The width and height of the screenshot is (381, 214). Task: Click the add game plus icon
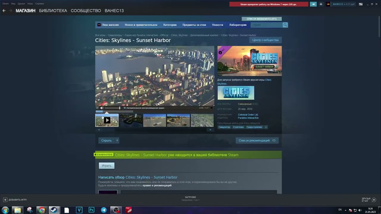pos(5,200)
